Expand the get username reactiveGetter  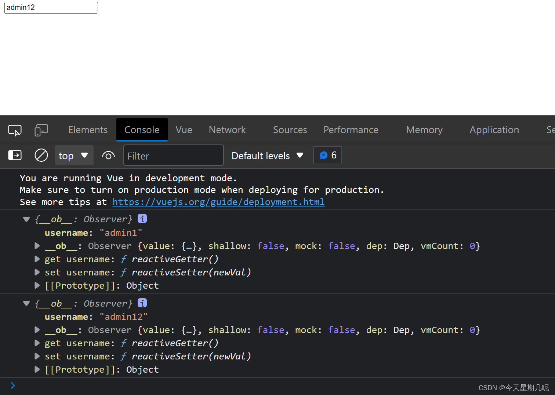(x=37, y=259)
